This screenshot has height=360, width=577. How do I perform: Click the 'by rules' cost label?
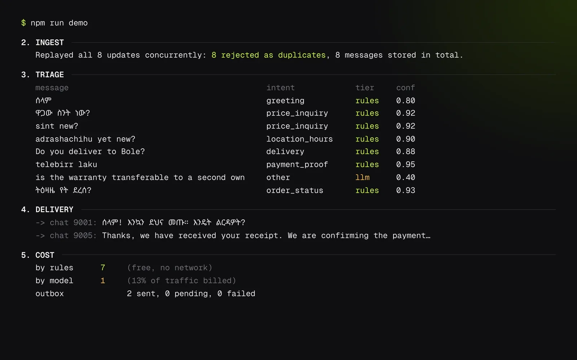[x=54, y=268]
